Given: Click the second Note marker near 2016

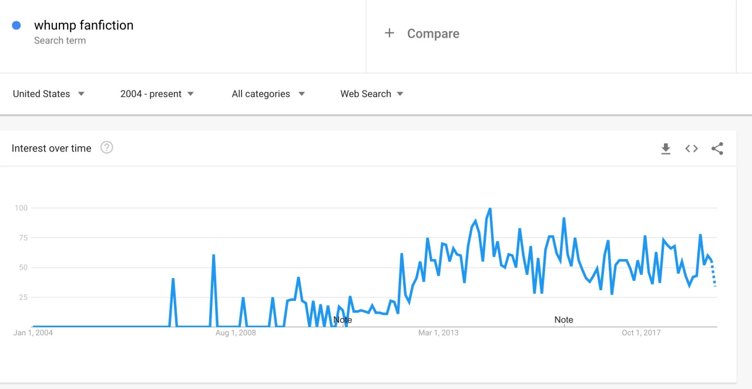Looking at the screenshot, I should 563,320.
